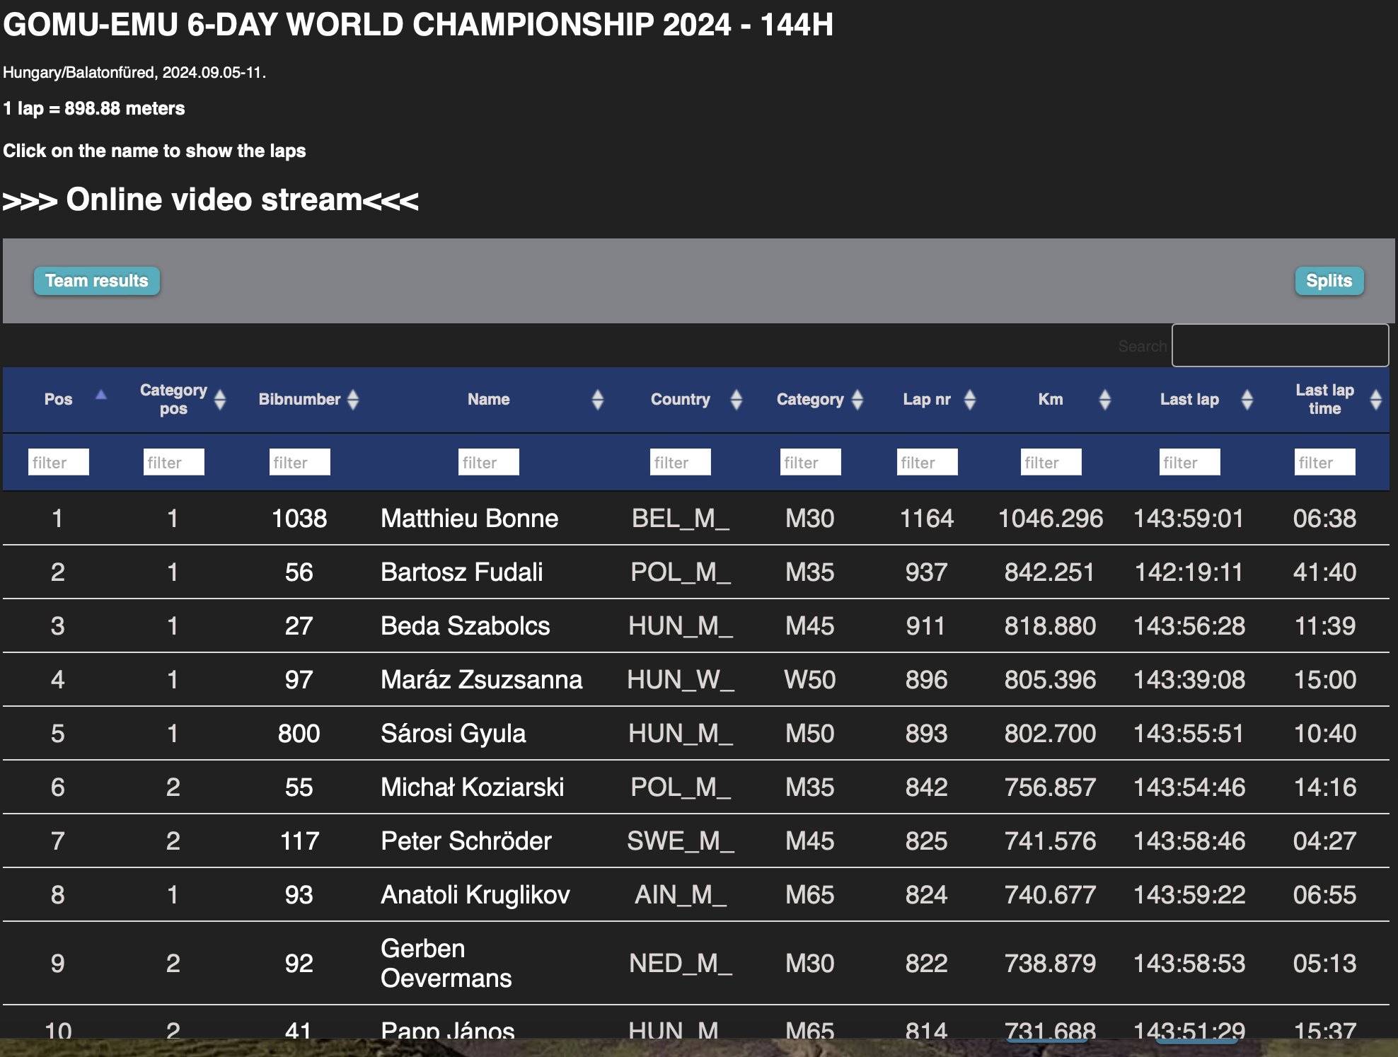Open the Team results view
Image resolution: width=1398 pixels, height=1057 pixels.
point(97,281)
